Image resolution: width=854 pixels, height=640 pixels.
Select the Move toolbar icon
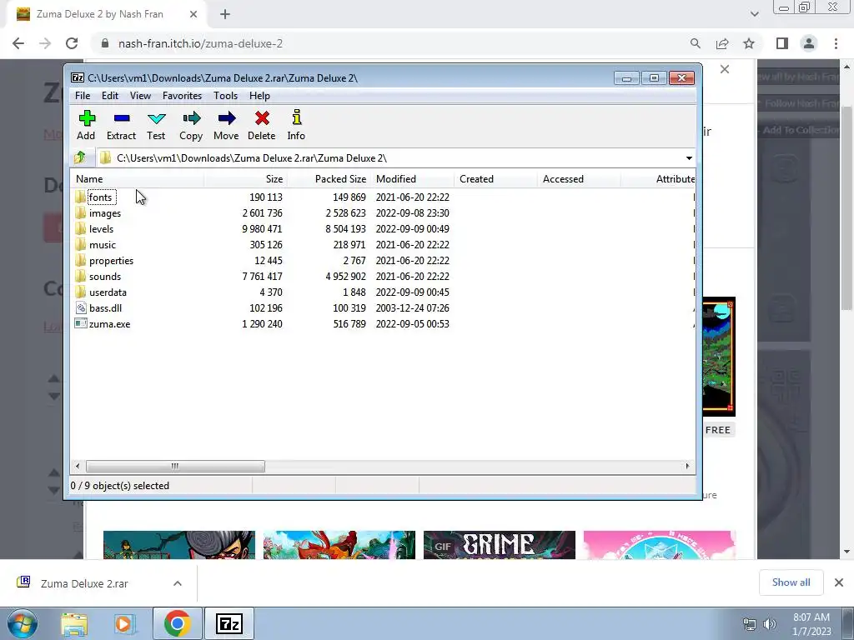click(227, 118)
